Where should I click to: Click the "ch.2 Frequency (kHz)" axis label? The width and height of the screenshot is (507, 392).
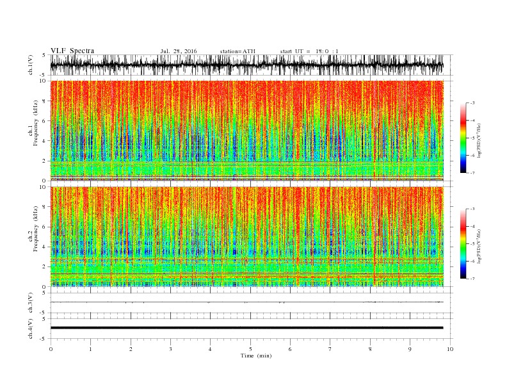click(33, 229)
